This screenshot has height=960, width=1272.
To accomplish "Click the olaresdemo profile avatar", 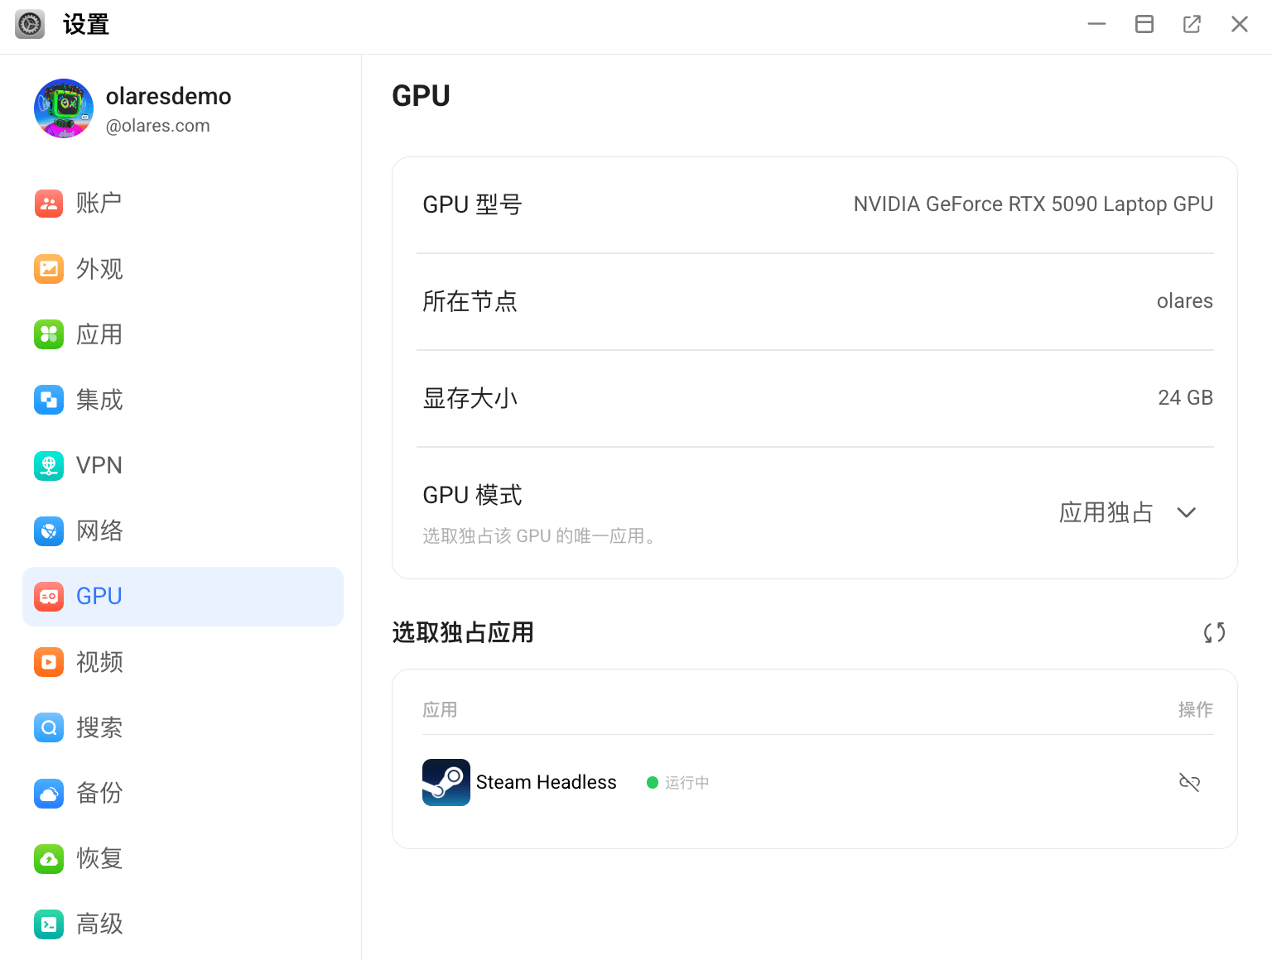I will (64, 108).
